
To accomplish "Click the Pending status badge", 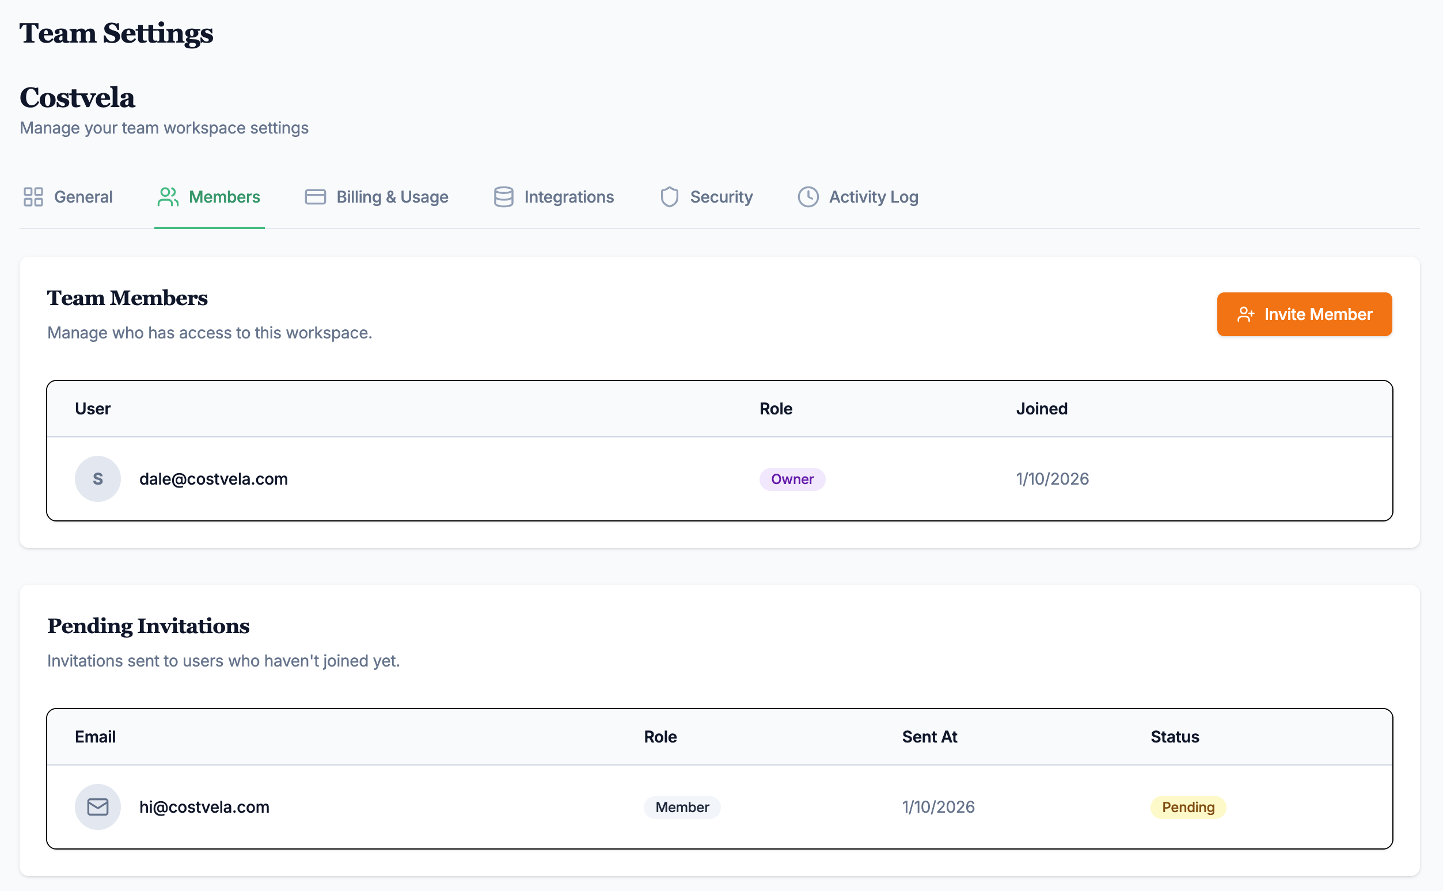I will 1187,807.
